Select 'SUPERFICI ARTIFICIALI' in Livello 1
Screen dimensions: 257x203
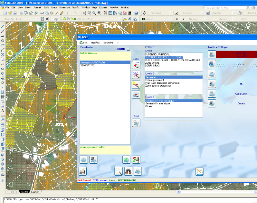click(157, 54)
